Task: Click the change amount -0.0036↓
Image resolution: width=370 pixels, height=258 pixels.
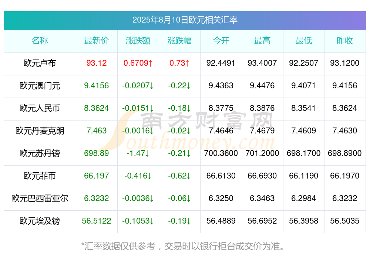Action: tap(138, 198)
